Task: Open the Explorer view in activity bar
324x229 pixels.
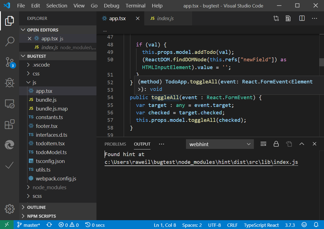Action: pyautogui.click(x=9, y=21)
